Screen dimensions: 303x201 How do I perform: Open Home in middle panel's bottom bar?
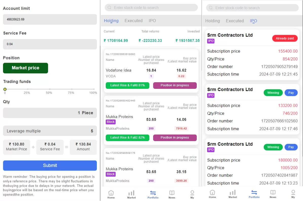111,194
